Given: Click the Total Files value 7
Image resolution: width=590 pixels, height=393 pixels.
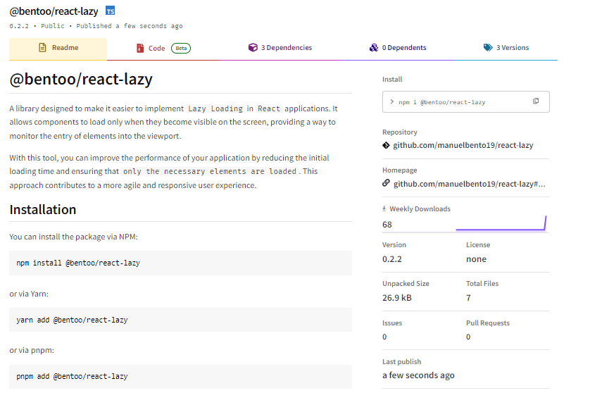Looking at the screenshot, I should coord(468,298).
